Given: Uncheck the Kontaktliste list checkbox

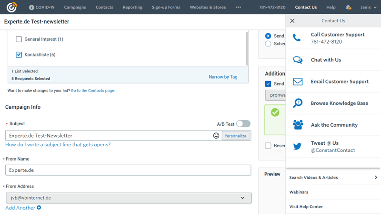Looking at the screenshot, I should click(x=19, y=55).
